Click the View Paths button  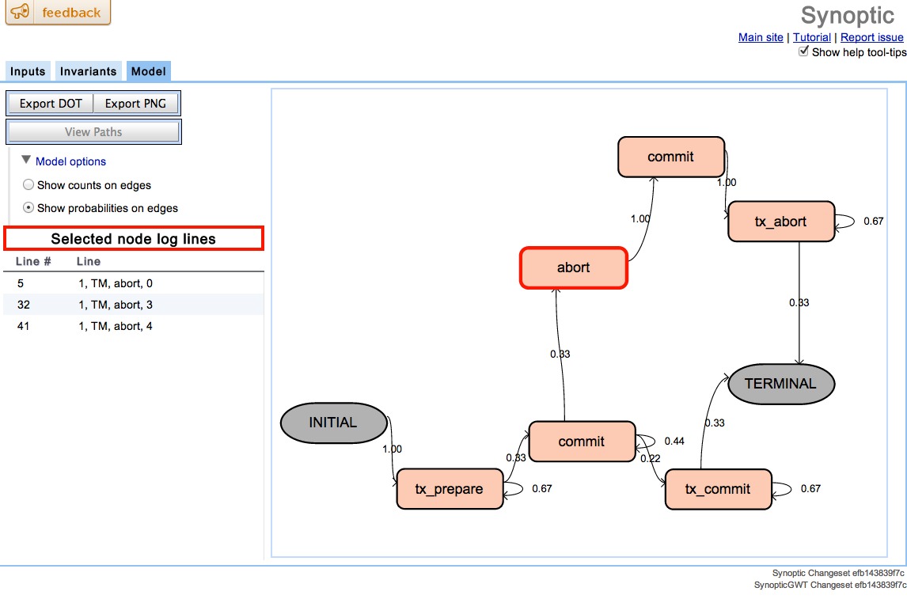tap(93, 131)
